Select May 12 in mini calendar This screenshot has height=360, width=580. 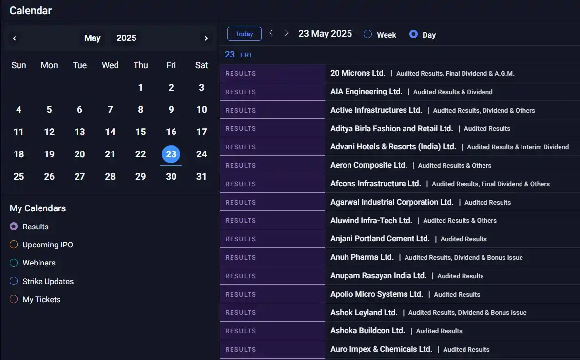(49, 132)
